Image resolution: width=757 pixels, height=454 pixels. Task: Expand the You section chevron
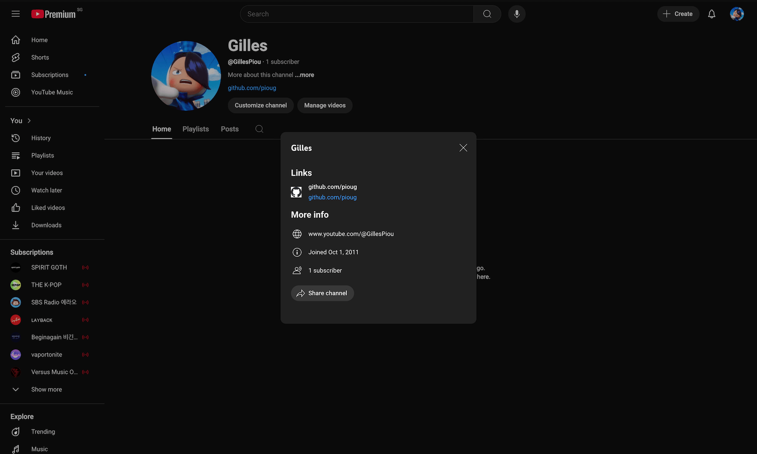[29, 121]
